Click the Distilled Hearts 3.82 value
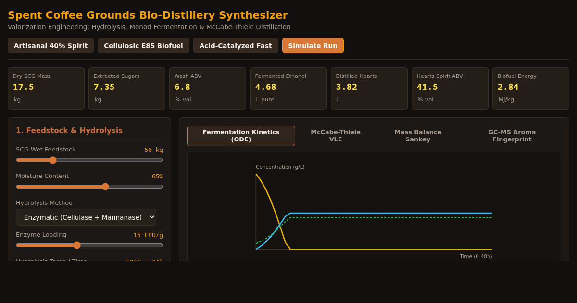This screenshot has width=577, height=303. point(347,87)
